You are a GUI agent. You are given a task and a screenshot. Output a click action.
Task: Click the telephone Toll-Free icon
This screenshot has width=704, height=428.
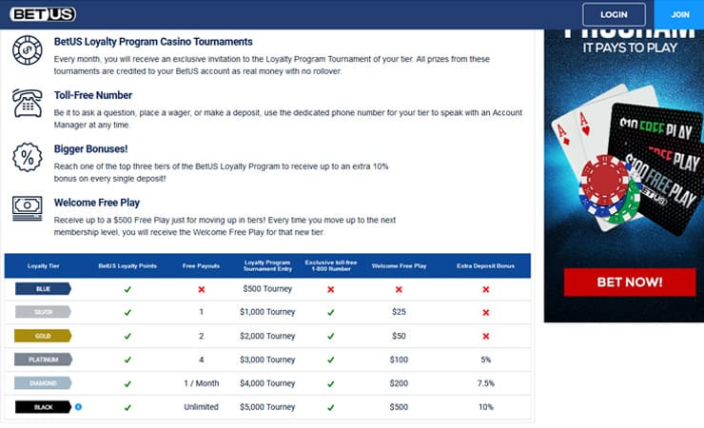pyautogui.click(x=28, y=103)
